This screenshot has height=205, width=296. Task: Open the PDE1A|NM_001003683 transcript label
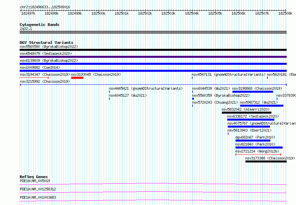(38, 197)
